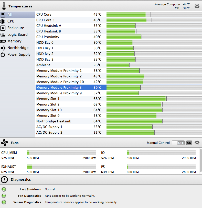This screenshot has height=208, width=202.
Task: Select Memory Module Proximity 1 row
Action: tap(119, 71)
